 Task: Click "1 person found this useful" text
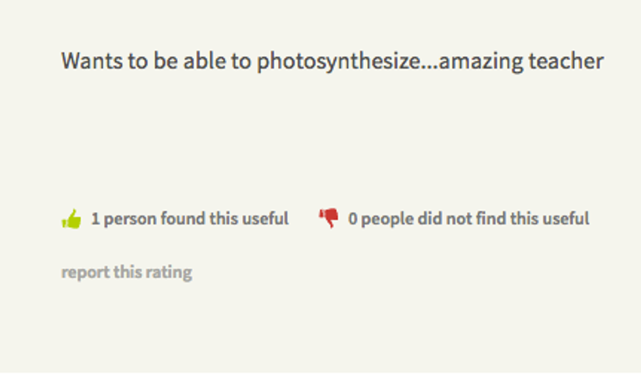(x=189, y=219)
